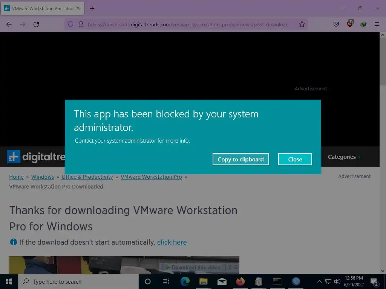Reload the current page
Viewport: 386px width, 289px height.
pyautogui.click(x=36, y=24)
